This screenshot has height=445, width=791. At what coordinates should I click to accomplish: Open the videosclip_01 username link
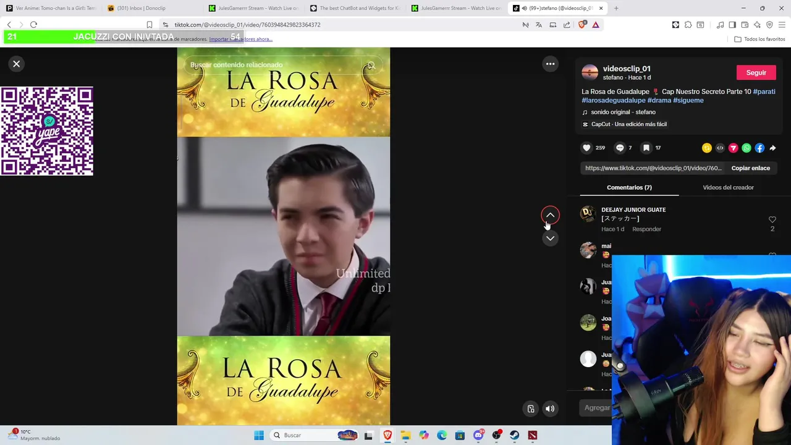(627, 69)
